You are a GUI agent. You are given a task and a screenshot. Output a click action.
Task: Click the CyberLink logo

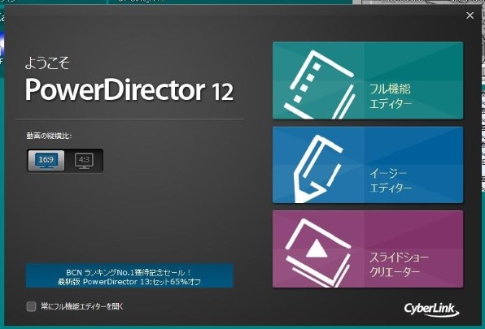click(431, 310)
